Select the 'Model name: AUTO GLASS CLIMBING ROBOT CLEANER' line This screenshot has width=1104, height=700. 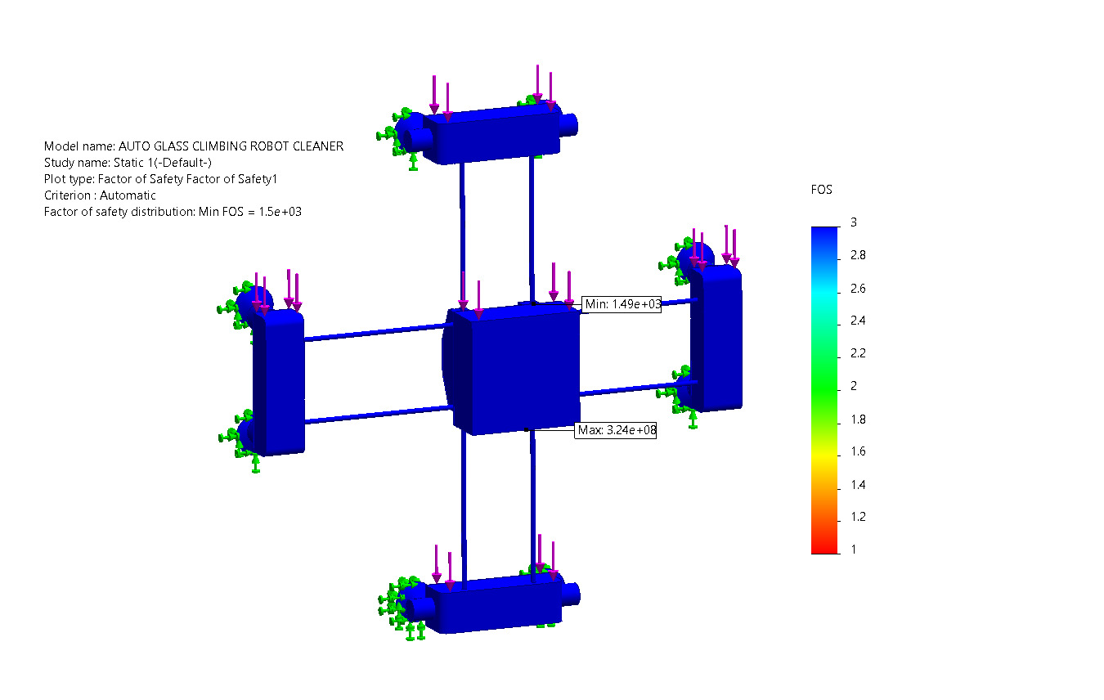[x=194, y=146]
